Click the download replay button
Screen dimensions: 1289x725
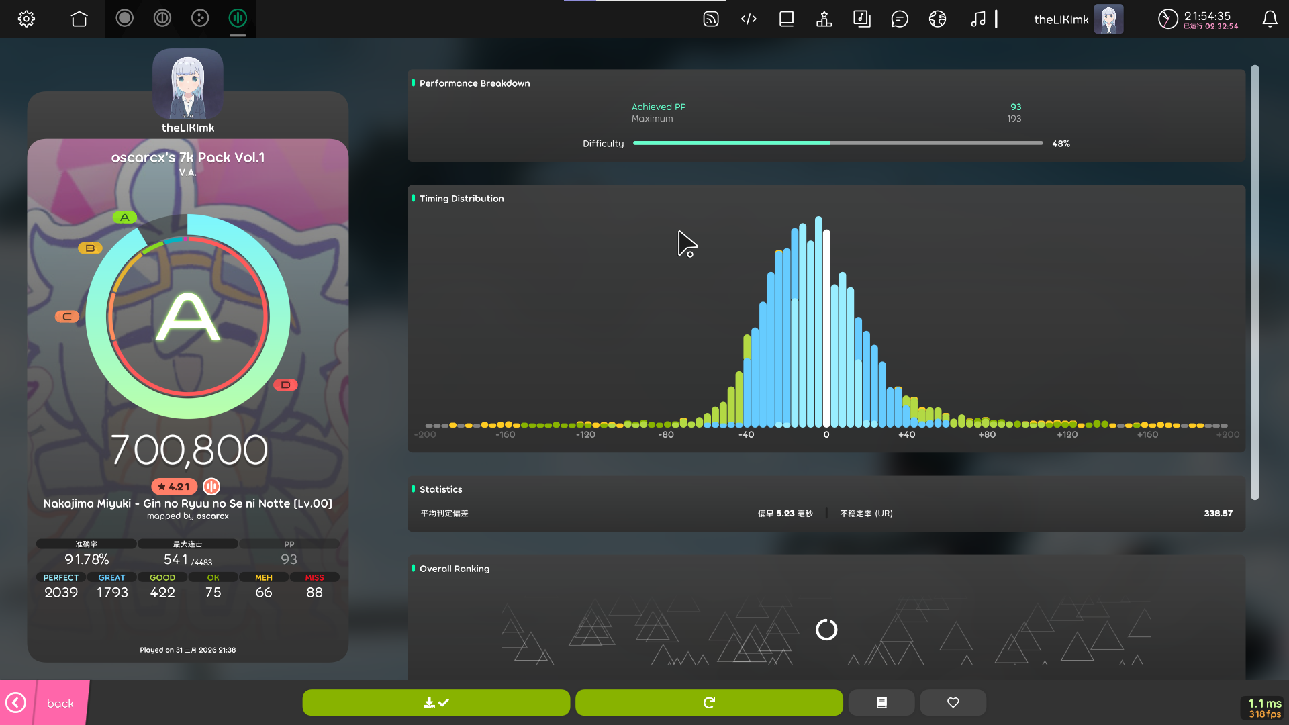pos(436,702)
